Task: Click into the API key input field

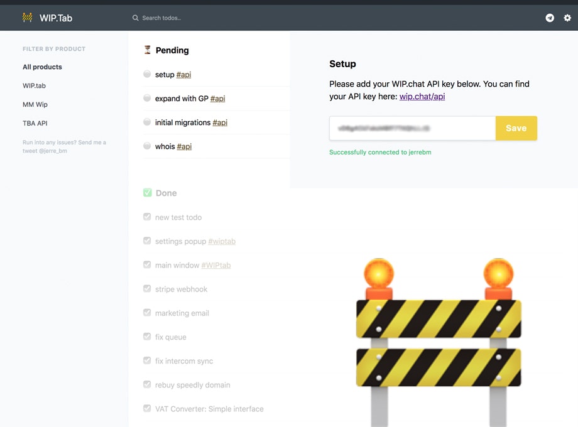Action: pyautogui.click(x=413, y=128)
